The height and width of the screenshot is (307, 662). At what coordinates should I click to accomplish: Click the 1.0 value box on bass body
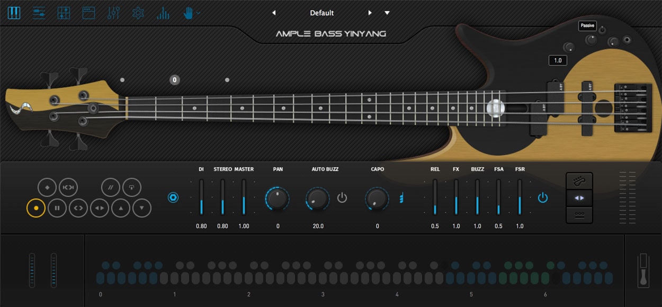point(558,60)
